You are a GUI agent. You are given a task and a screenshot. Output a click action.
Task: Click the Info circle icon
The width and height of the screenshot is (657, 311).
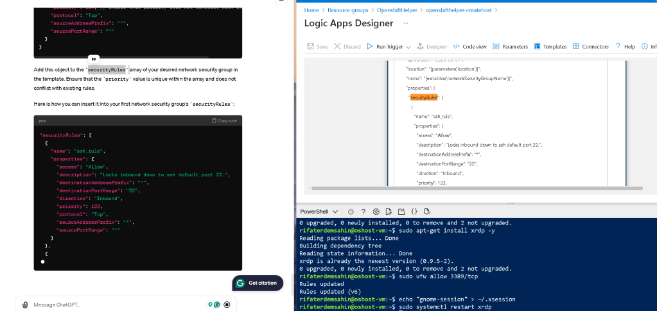click(x=644, y=46)
